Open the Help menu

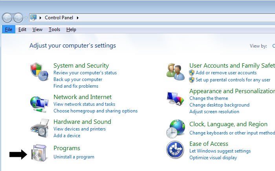[x=71, y=29]
